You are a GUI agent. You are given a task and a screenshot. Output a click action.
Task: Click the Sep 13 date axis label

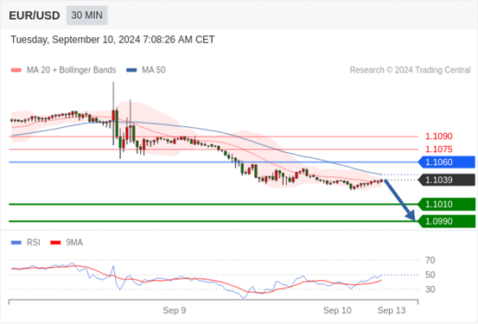point(392,310)
